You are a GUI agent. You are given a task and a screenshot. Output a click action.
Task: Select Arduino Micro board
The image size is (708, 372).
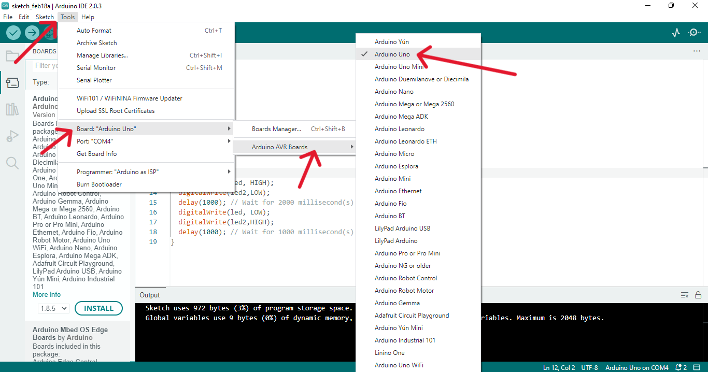[x=418, y=154]
